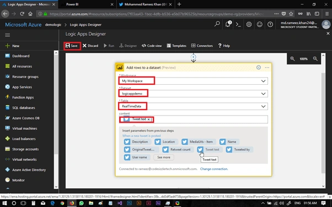Click the Change connection link

click(x=214, y=169)
